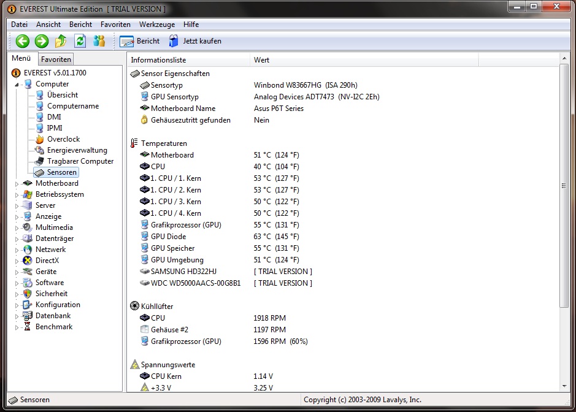Select the 1. CPU / 1. Kern row
Viewport: 576px width, 412px height.
(220, 178)
